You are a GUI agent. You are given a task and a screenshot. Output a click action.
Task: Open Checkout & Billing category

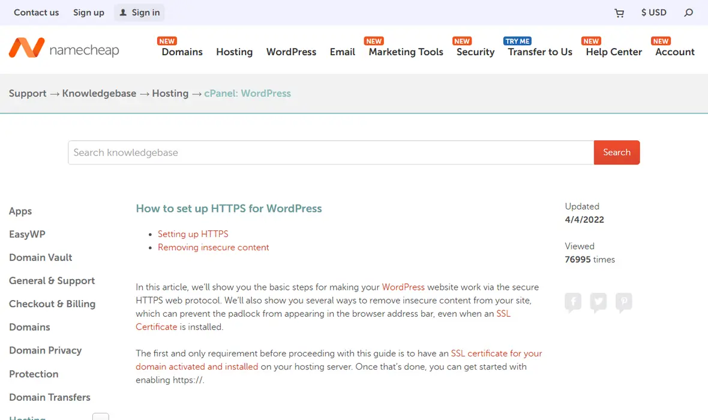point(52,304)
